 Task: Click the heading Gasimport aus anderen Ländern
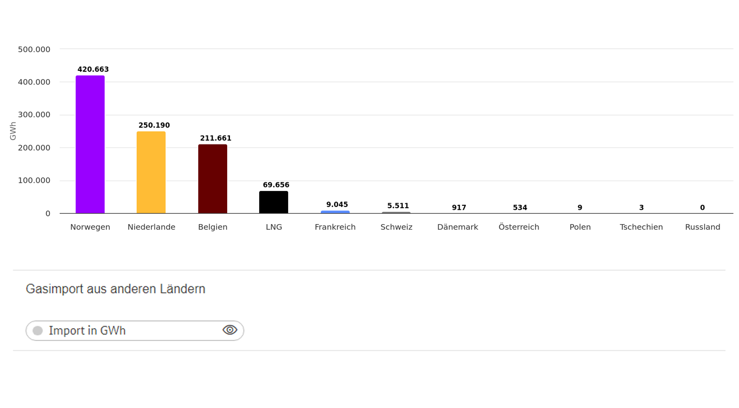(115, 289)
